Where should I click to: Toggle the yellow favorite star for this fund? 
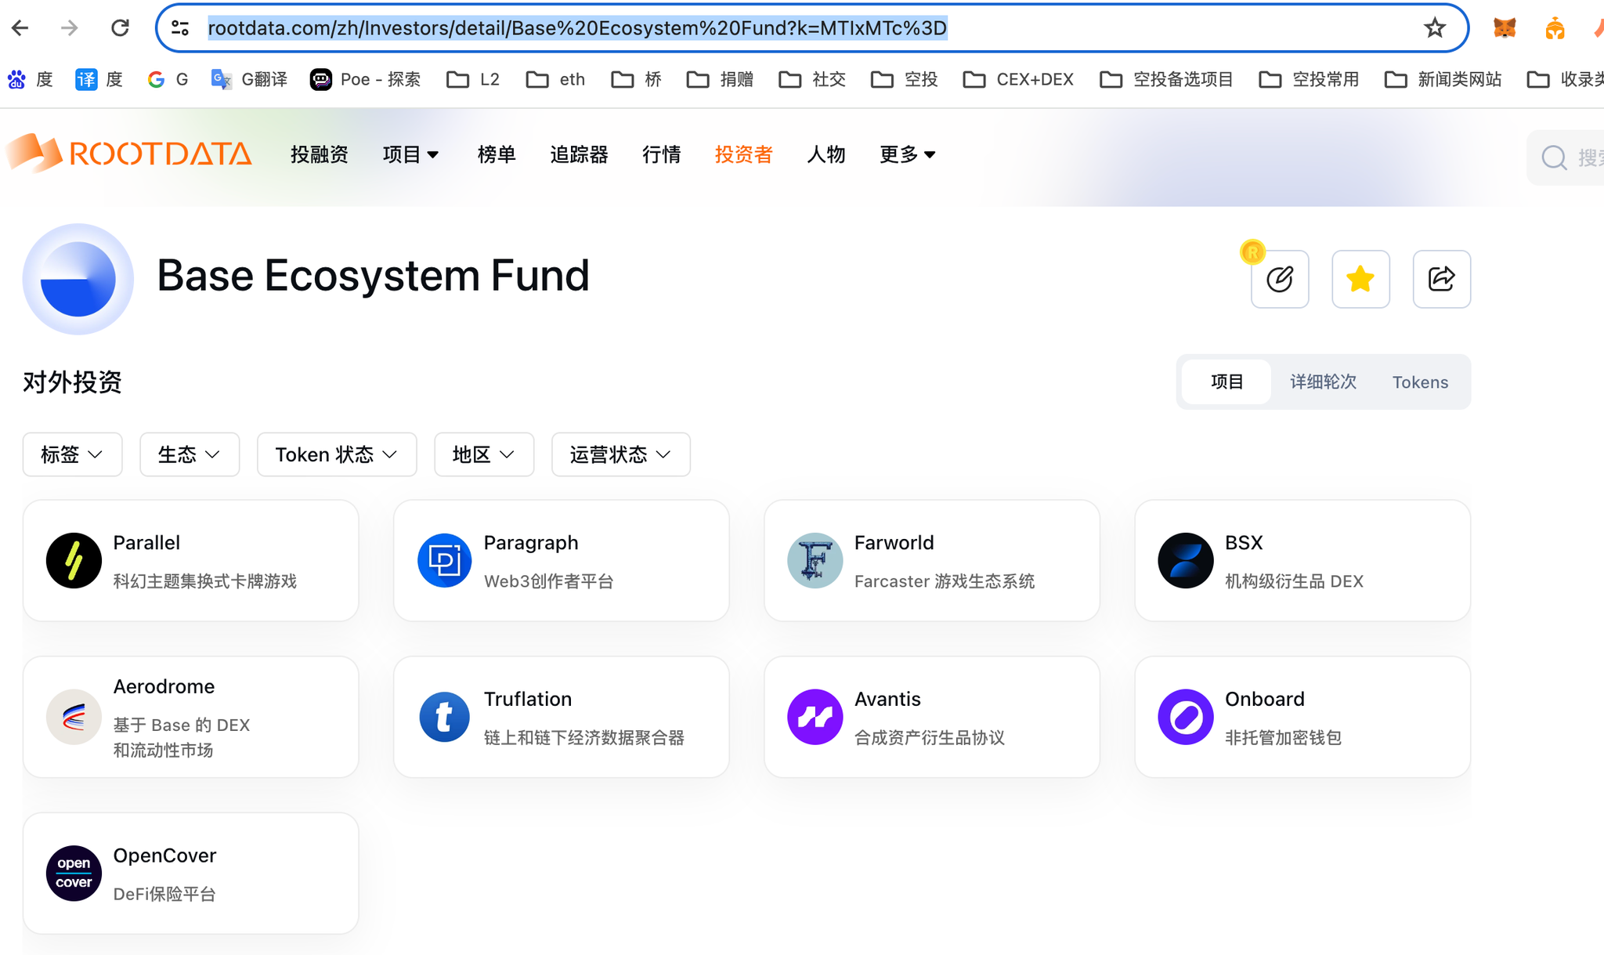click(1360, 279)
